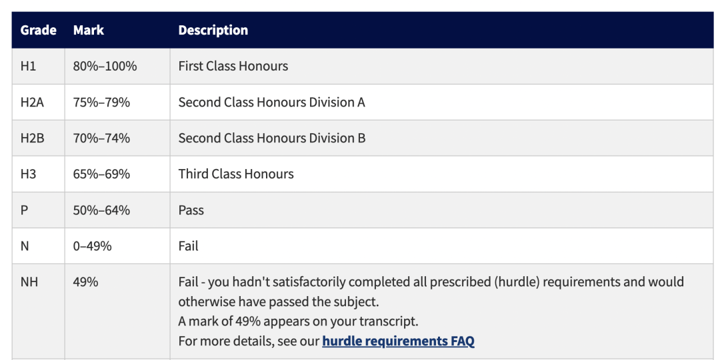Image resolution: width=720 pixels, height=360 pixels.
Task: Select the N grade cell
Action: [x=39, y=246]
